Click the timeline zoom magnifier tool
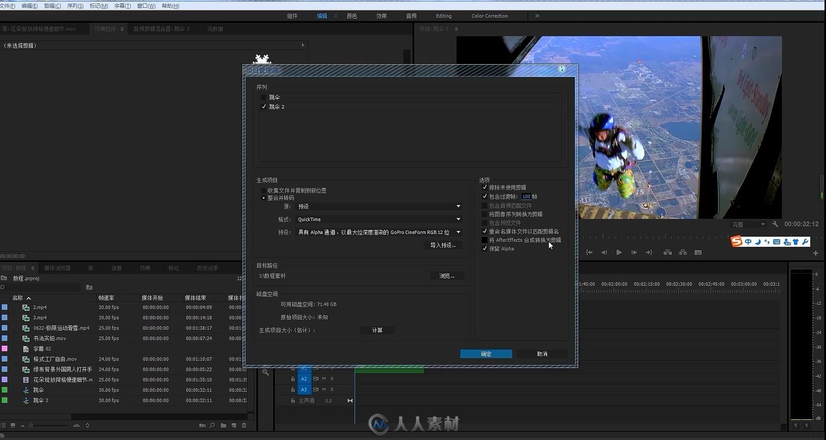 tap(266, 372)
